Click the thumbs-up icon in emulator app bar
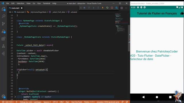Image resolution: width=184 pixels, height=103 pixels. pos(182,13)
